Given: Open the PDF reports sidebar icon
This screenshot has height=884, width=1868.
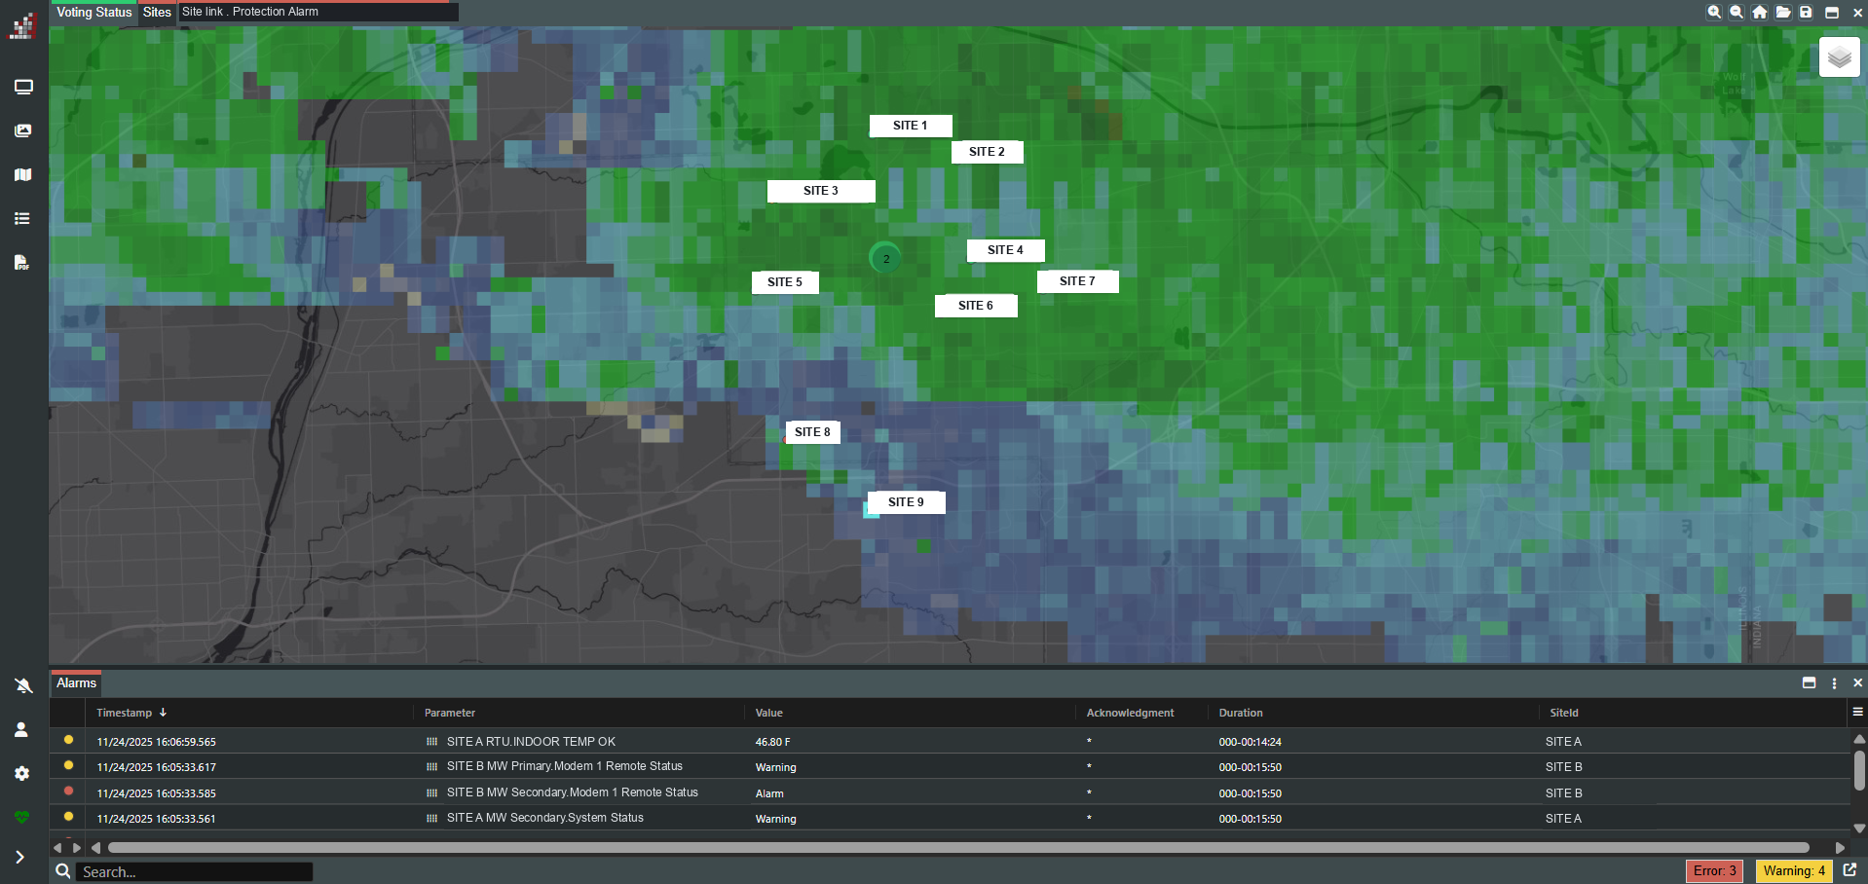Looking at the screenshot, I should click(x=21, y=262).
